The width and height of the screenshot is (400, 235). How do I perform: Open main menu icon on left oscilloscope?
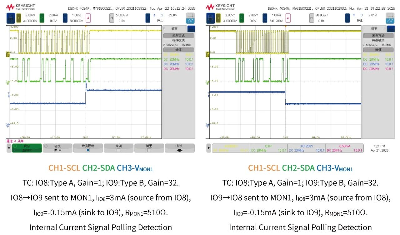(10, 18)
